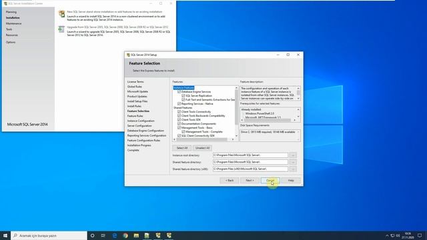Click Feature description scroll down arrow

coord(298,98)
